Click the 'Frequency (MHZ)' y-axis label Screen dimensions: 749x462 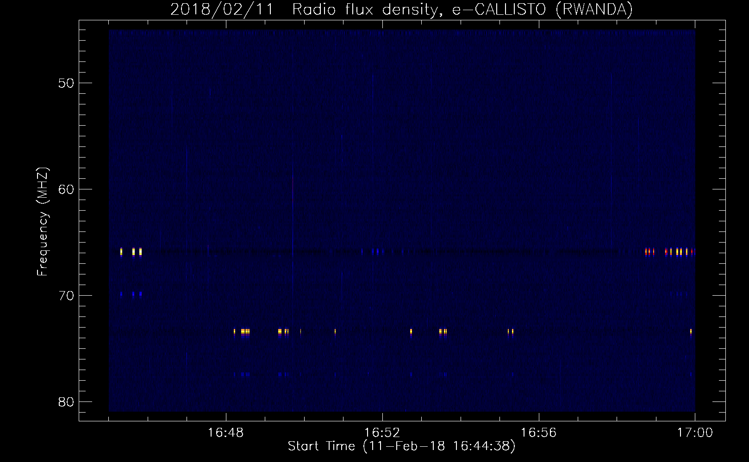42,222
